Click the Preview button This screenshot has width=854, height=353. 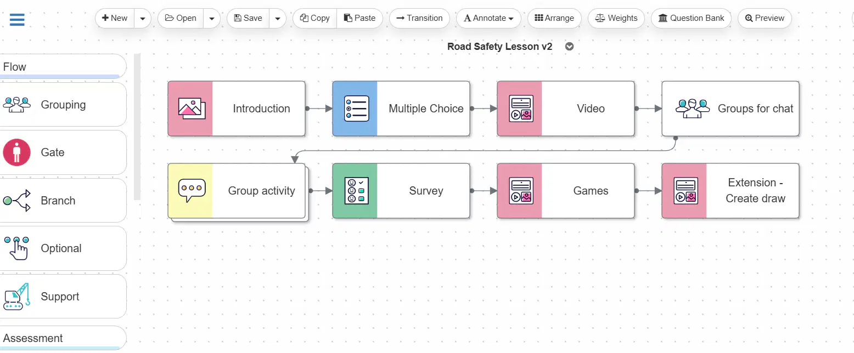point(765,18)
